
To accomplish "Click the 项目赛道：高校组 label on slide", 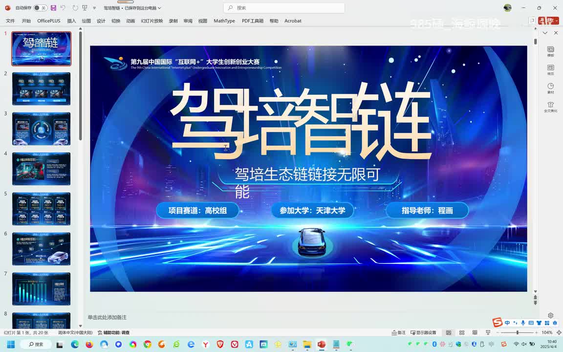I will [x=197, y=211].
